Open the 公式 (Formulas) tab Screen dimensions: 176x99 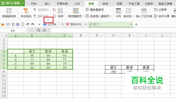(x=77, y=4)
